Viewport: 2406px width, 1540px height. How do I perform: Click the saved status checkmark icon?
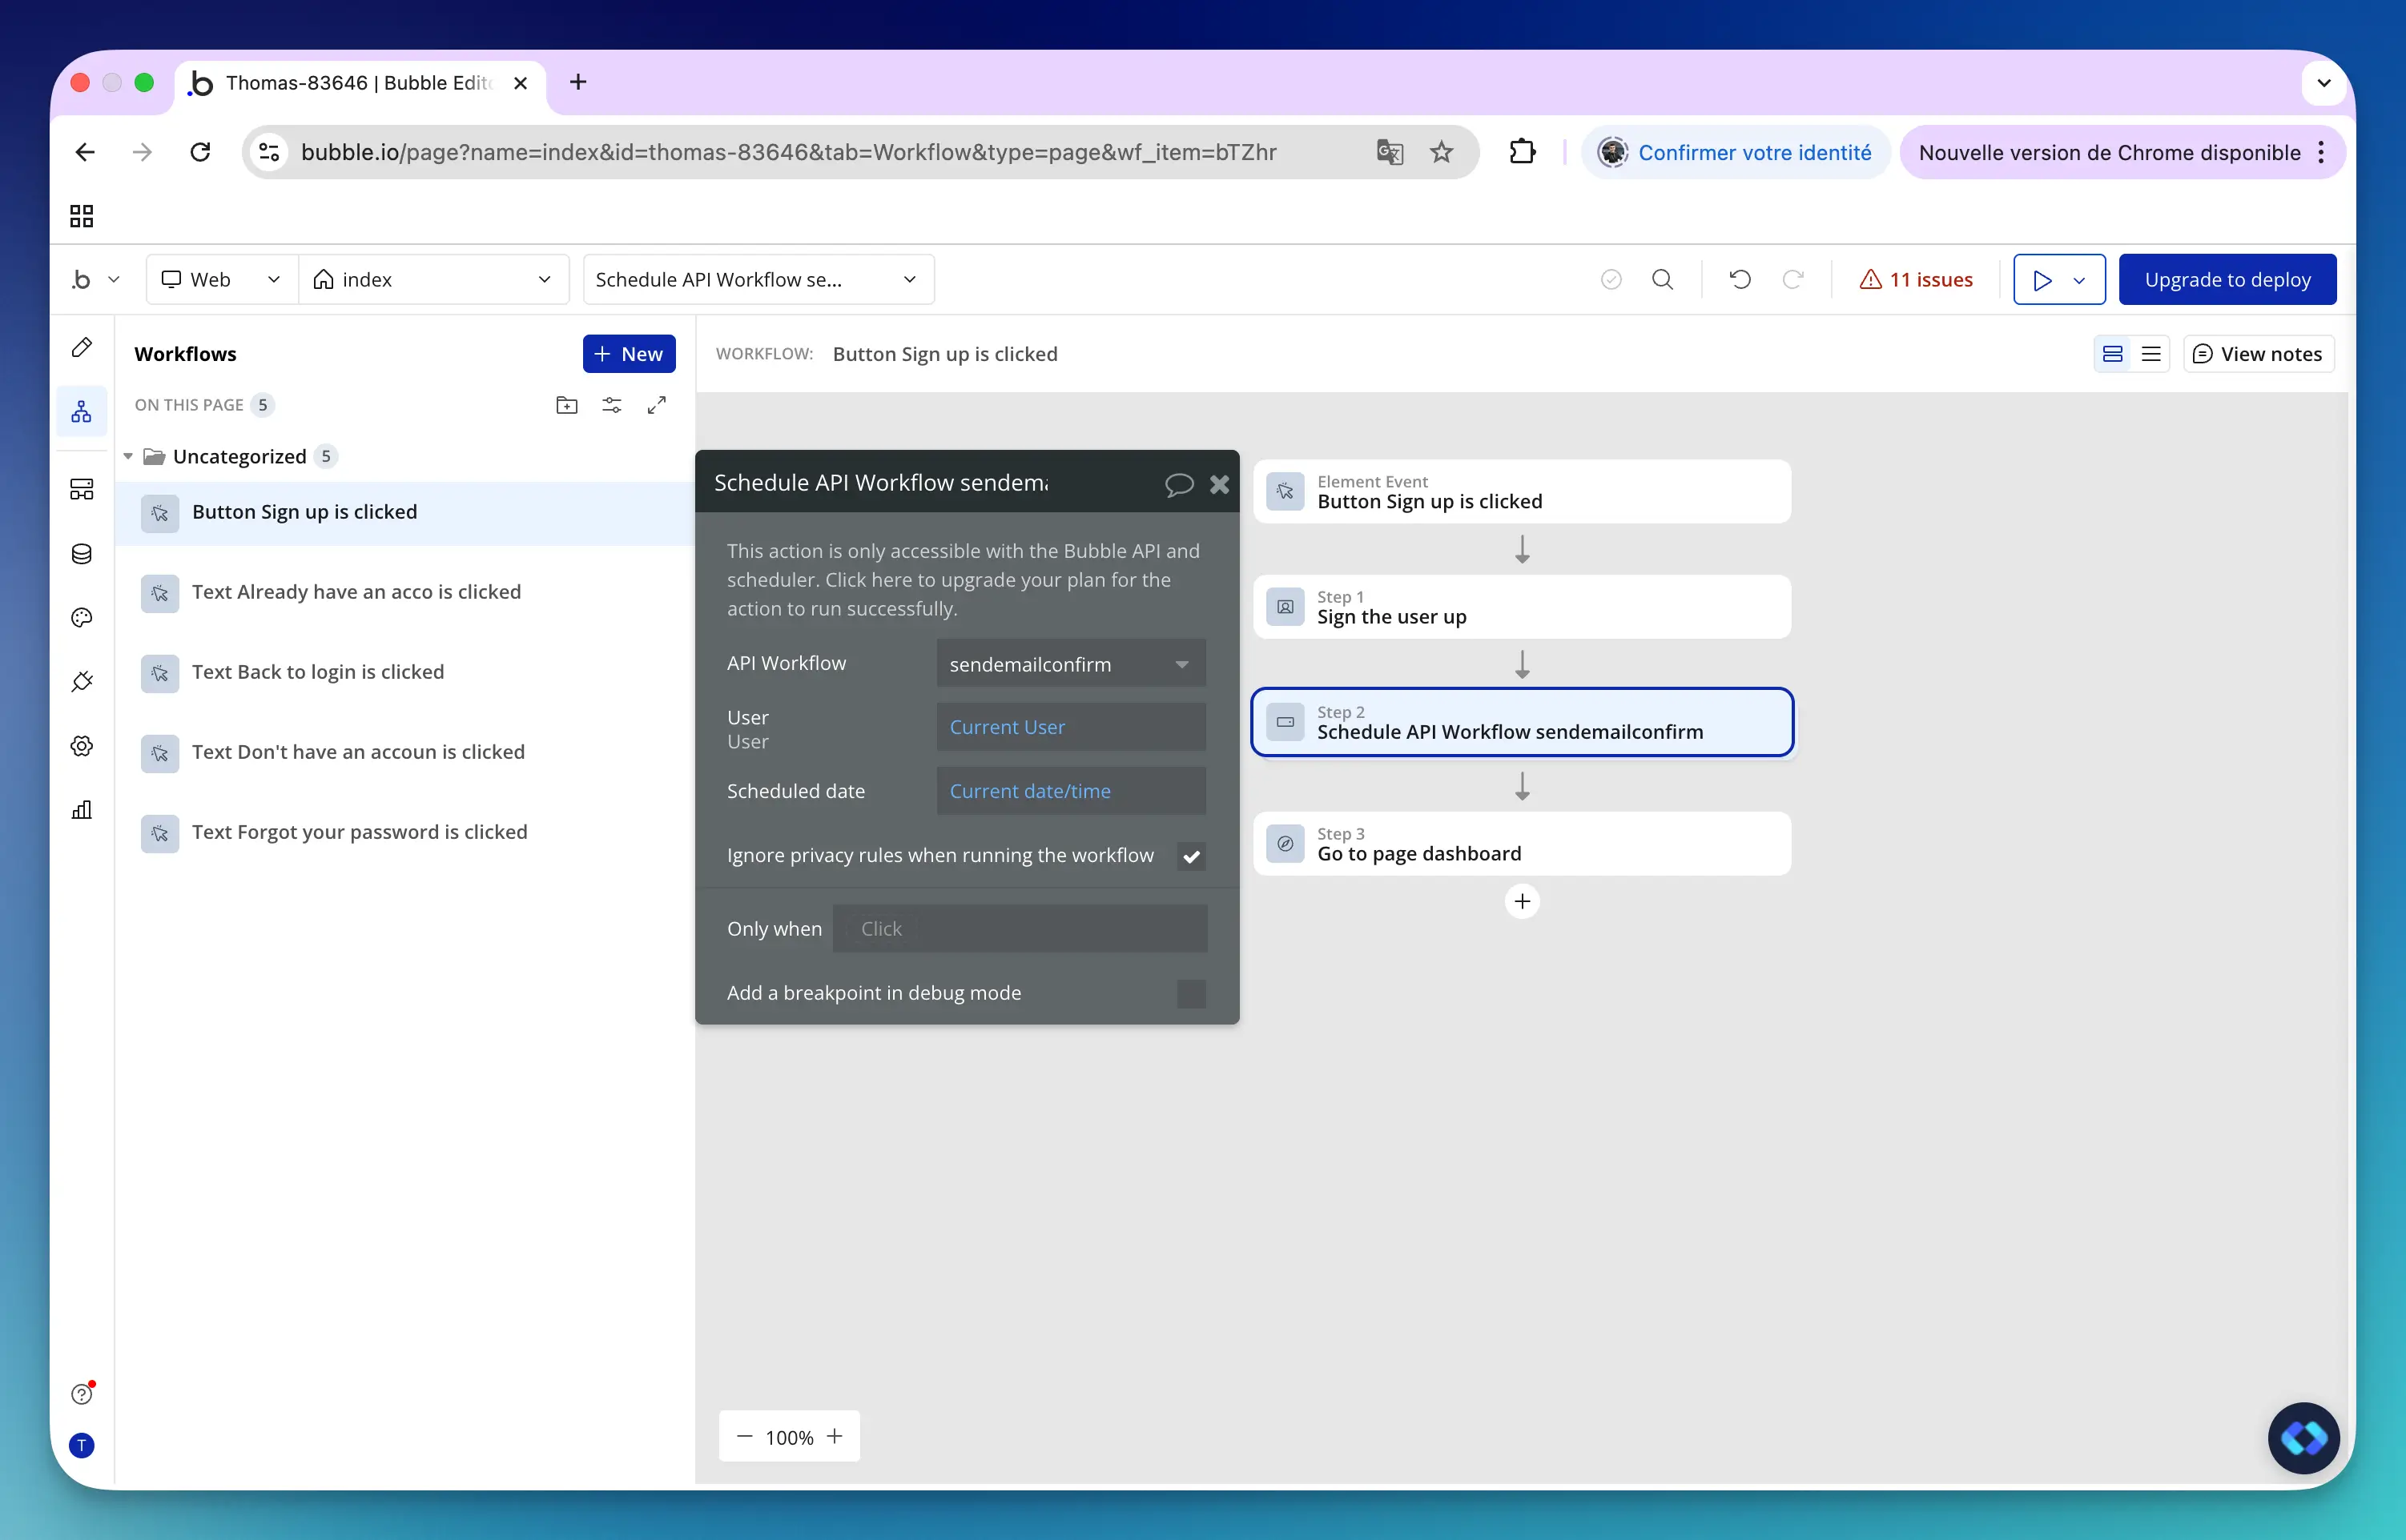coord(1611,279)
